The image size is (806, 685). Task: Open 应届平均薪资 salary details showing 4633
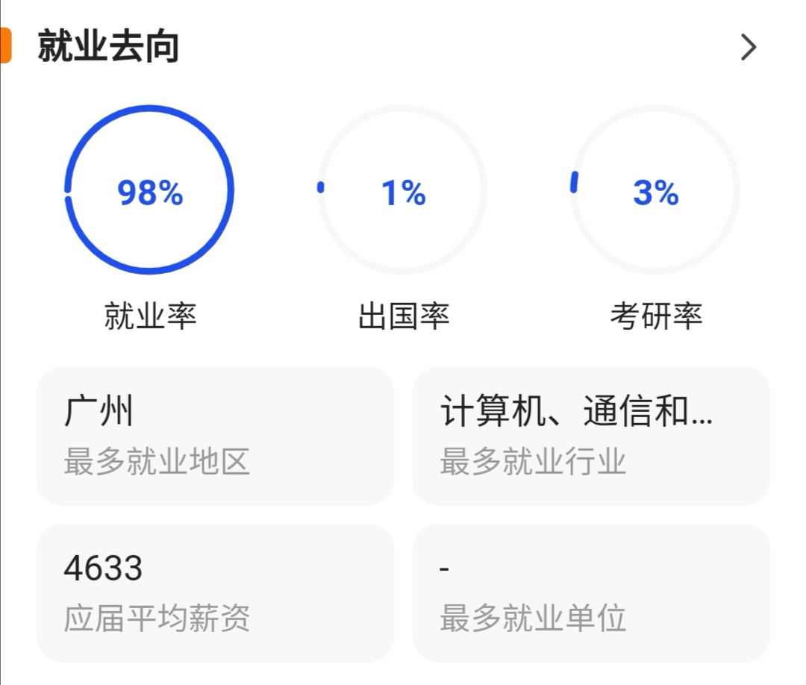click(215, 595)
